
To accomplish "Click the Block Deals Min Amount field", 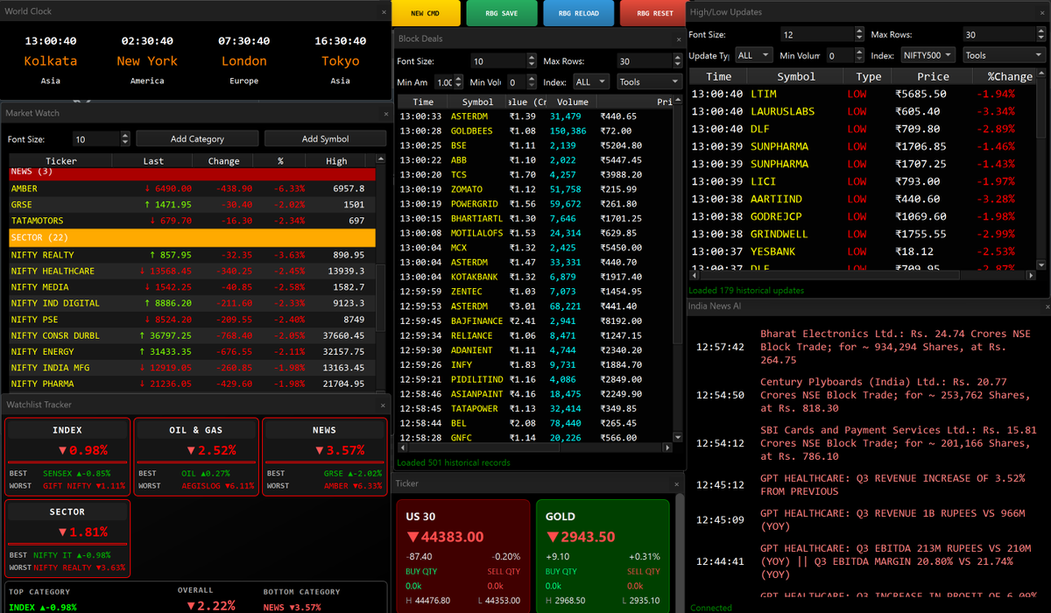I will [x=443, y=81].
